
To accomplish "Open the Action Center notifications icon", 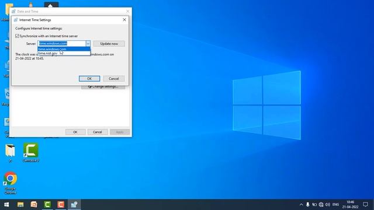I will click(365, 205).
